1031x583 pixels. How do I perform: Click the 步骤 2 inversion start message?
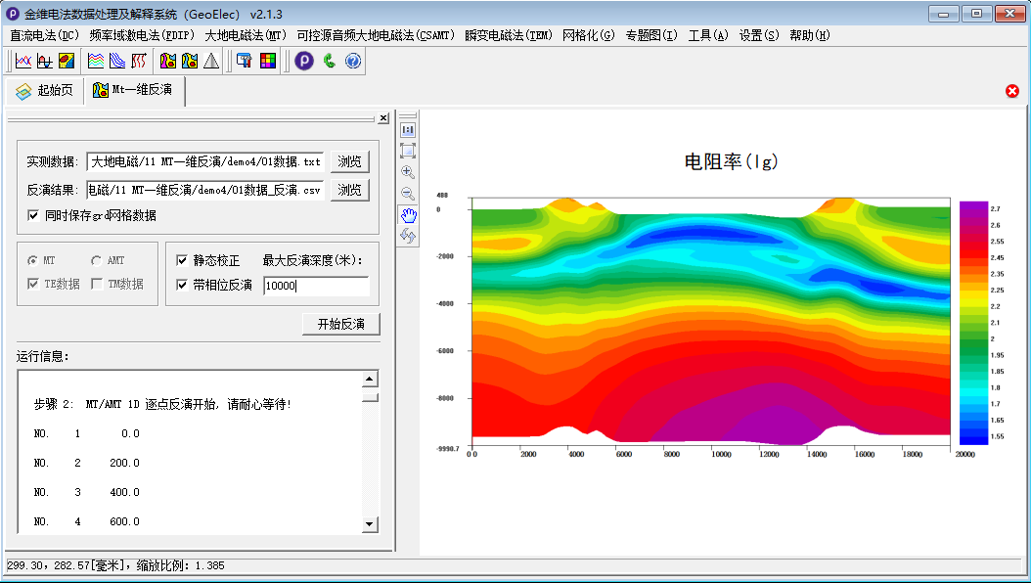162,405
